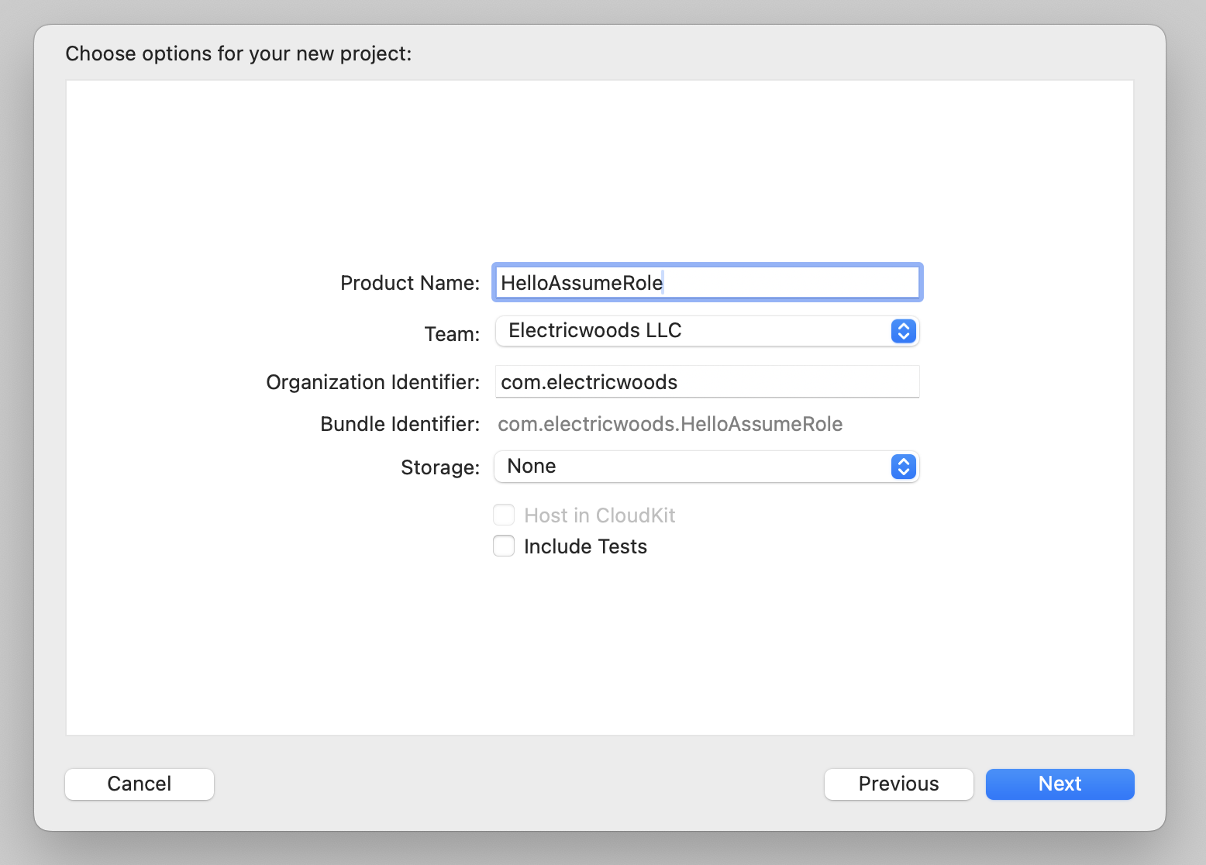Cancel the new project dialog
The width and height of the screenshot is (1206, 865).
(140, 784)
